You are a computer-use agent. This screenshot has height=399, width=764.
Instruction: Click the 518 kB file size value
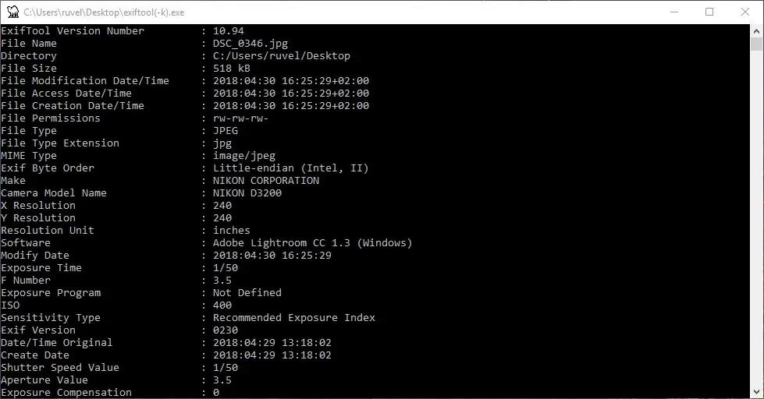coord(231,69)
